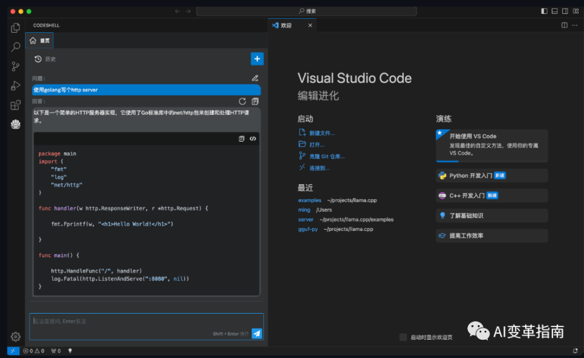
Task: Open the Search view in activity bar
Action: coord(16,47)
